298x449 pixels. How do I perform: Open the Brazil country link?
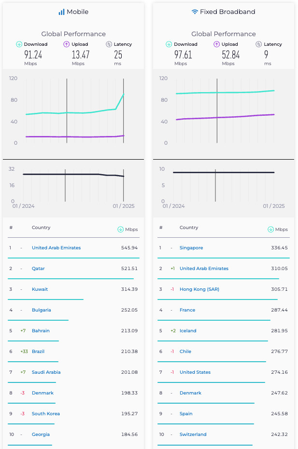coord(38,352)
